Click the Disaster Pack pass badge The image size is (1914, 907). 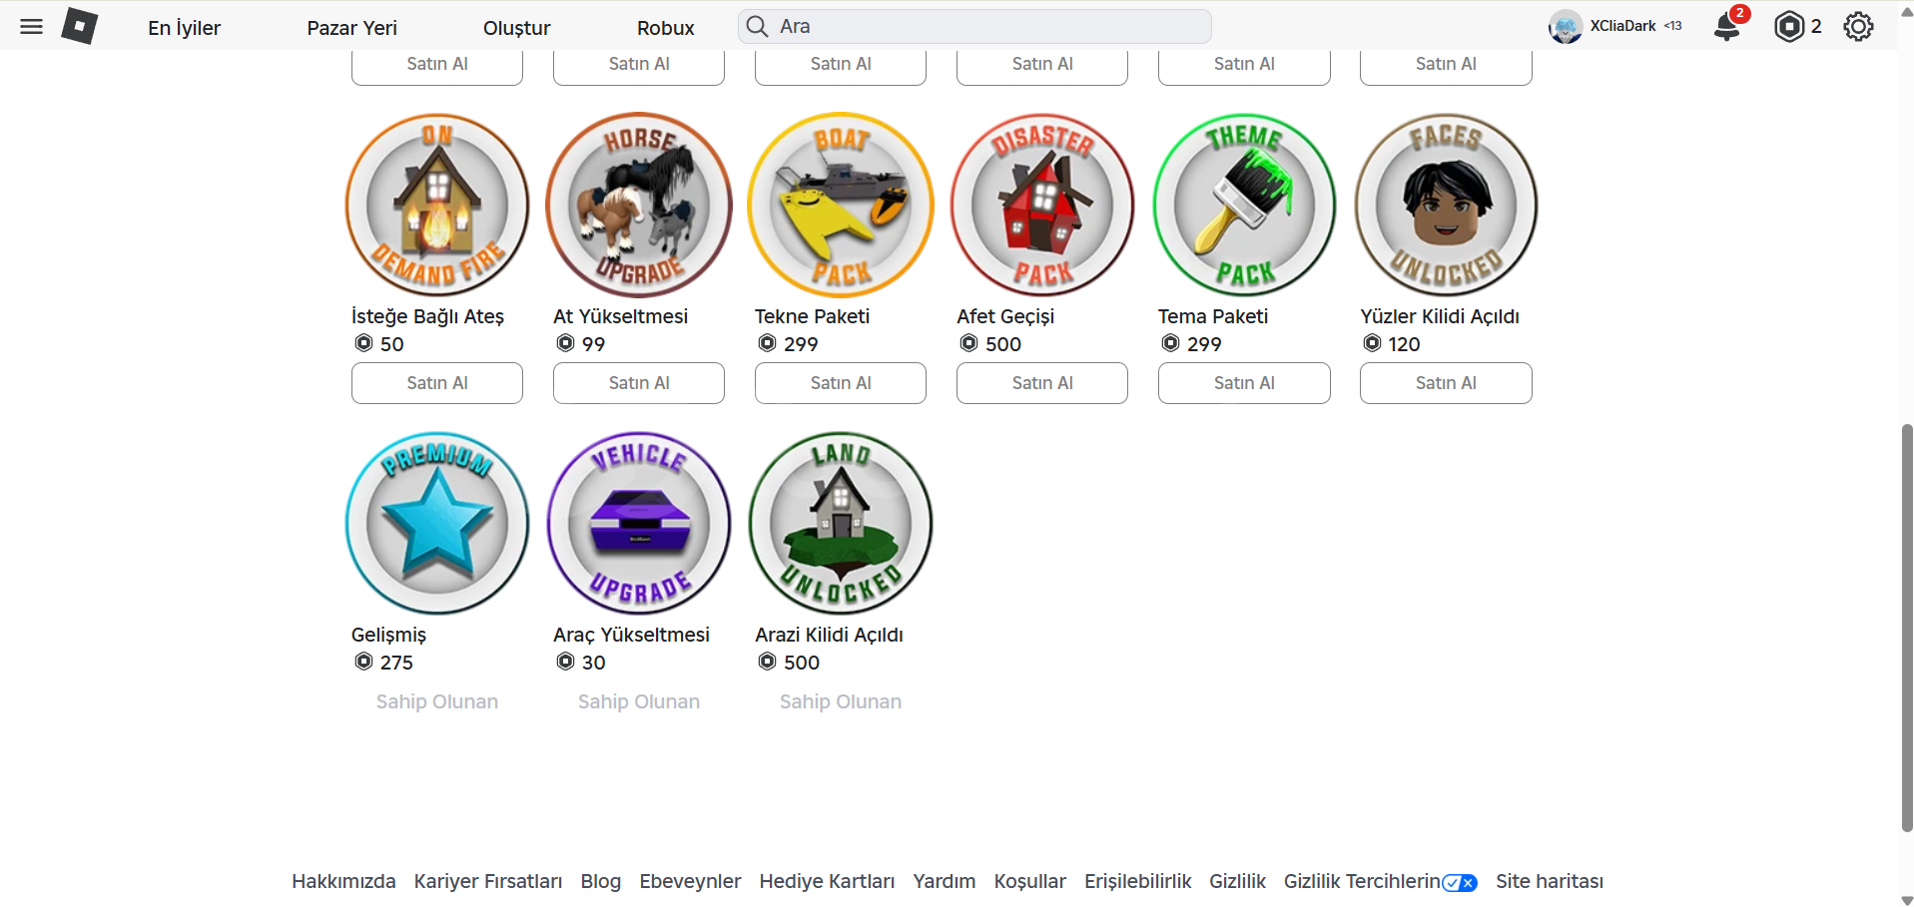pyautogui.click(x=1042, y=205)
